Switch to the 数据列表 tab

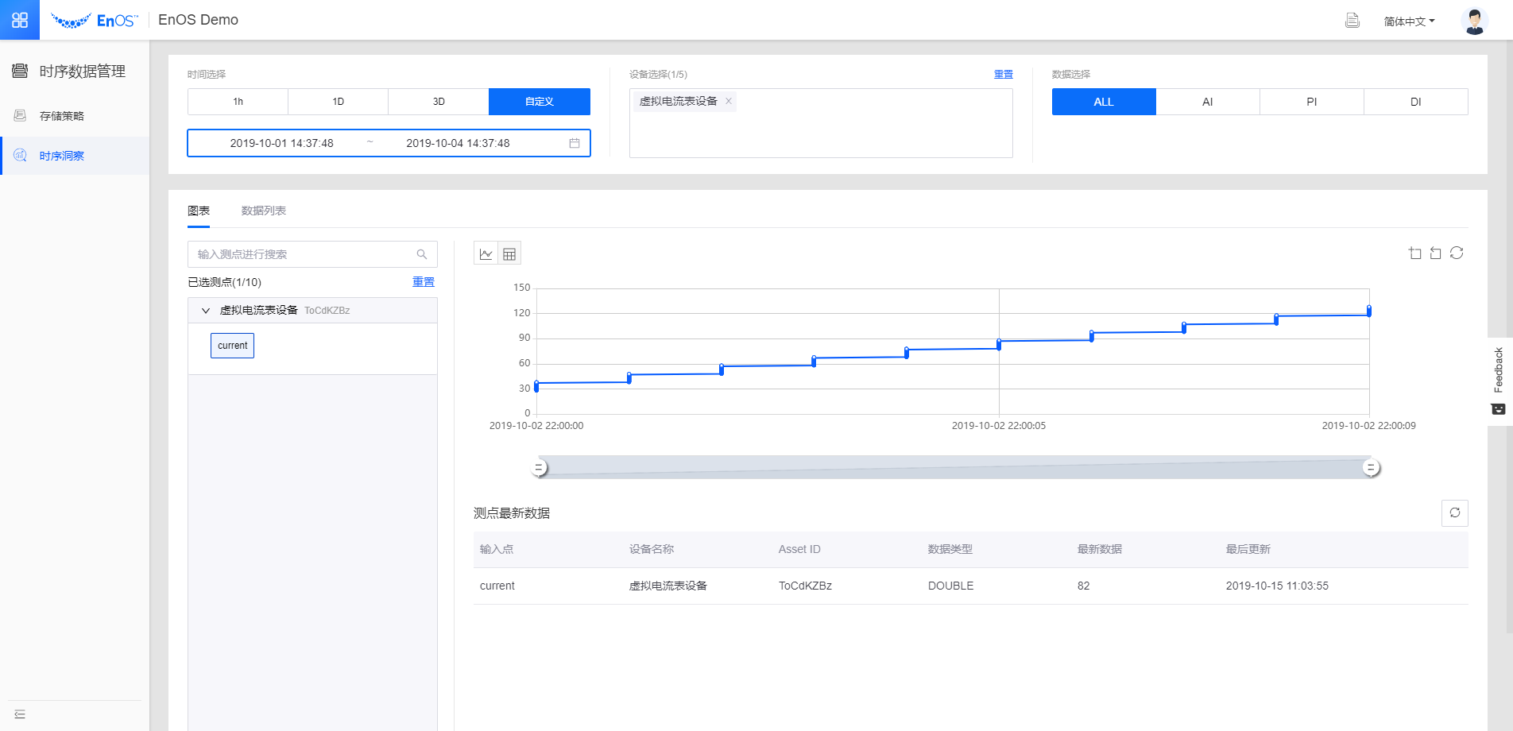tap(263, 211)
